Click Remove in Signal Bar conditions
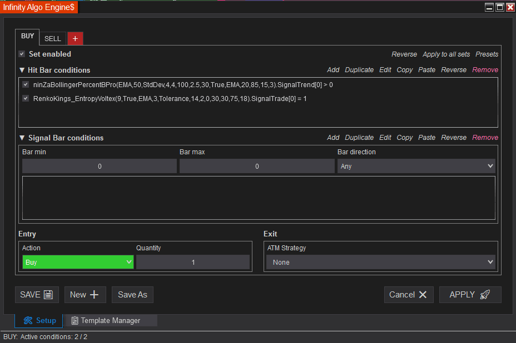Image resolution: width=516 pixels, height=343 pixels. 485,138
